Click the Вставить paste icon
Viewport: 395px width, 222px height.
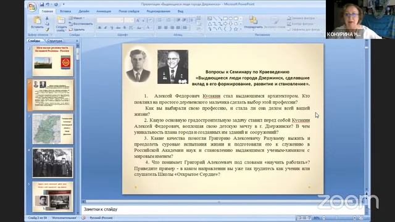(x=37, y=20)
